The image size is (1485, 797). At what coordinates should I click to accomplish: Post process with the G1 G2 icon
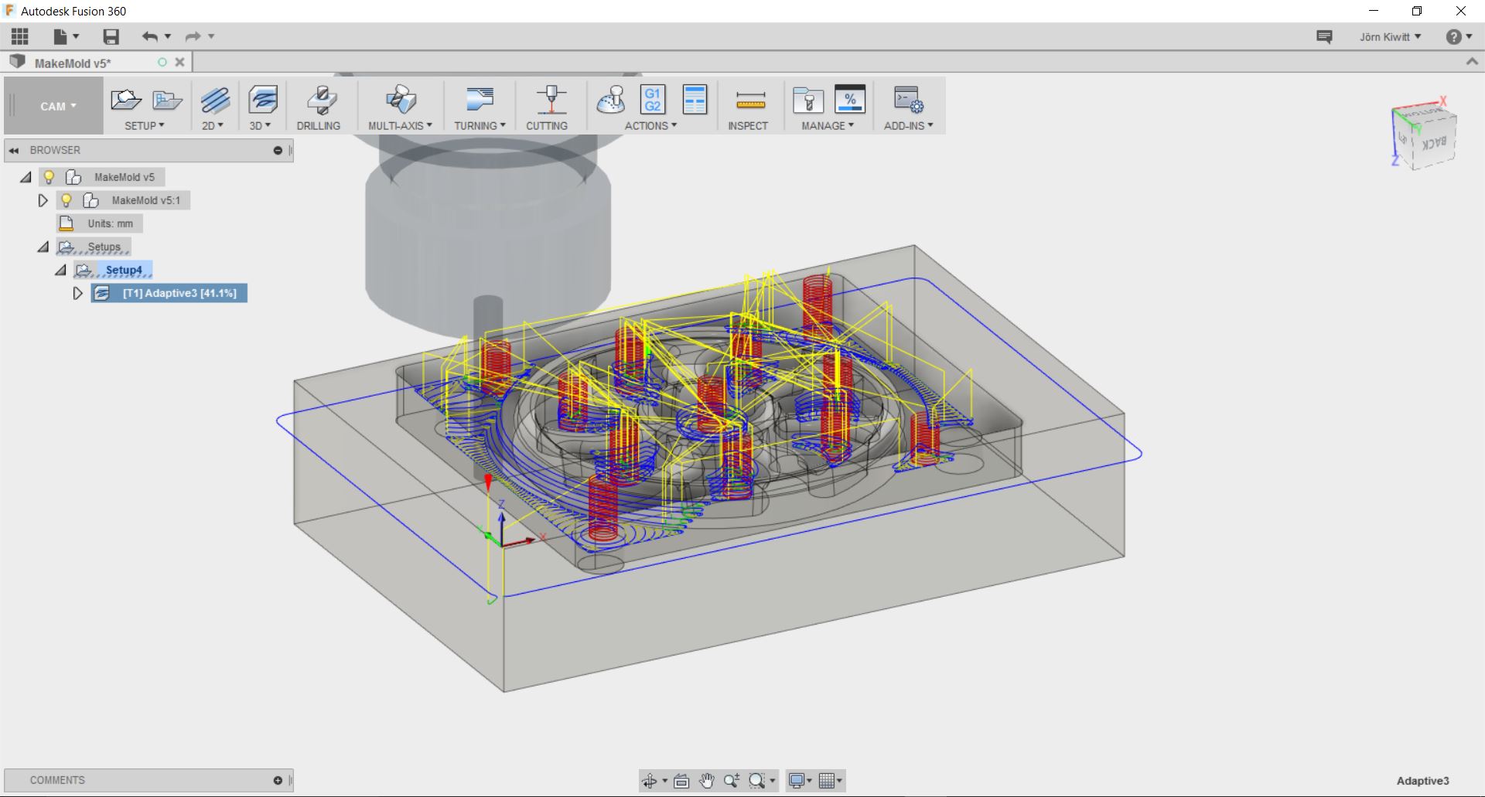653,100
